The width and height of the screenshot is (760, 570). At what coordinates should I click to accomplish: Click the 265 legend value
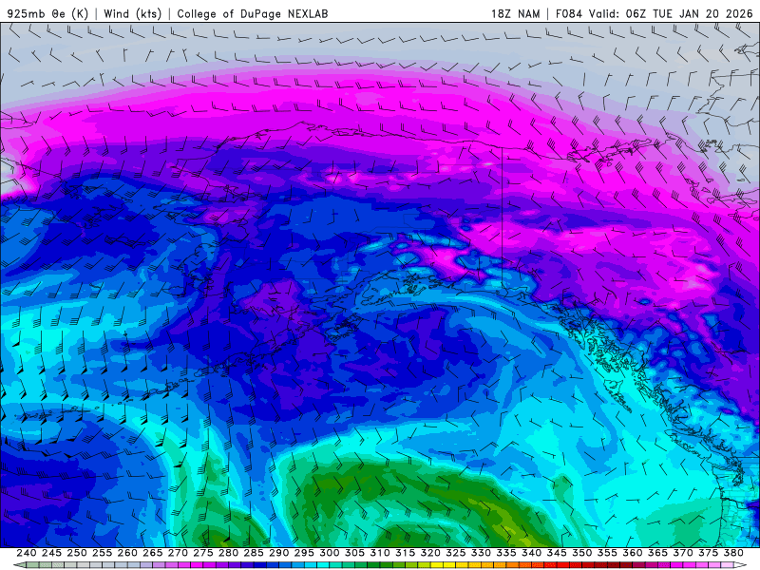tap(152, 553)
